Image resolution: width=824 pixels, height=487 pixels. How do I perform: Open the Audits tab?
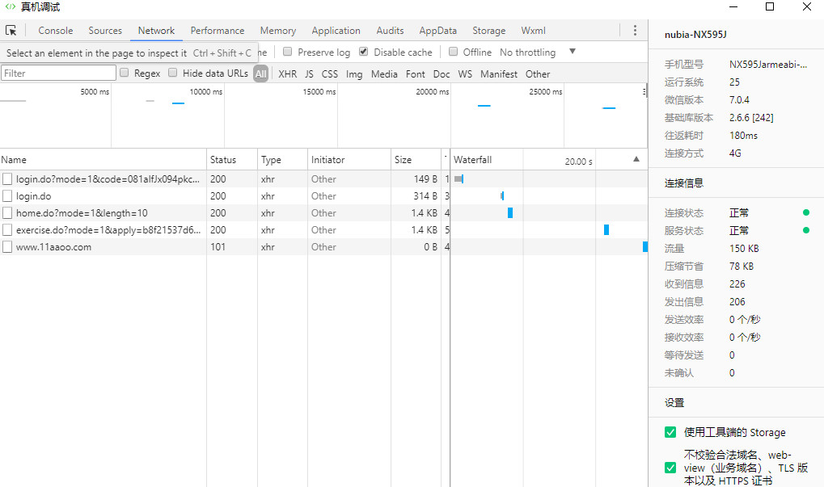pos(390,31)
